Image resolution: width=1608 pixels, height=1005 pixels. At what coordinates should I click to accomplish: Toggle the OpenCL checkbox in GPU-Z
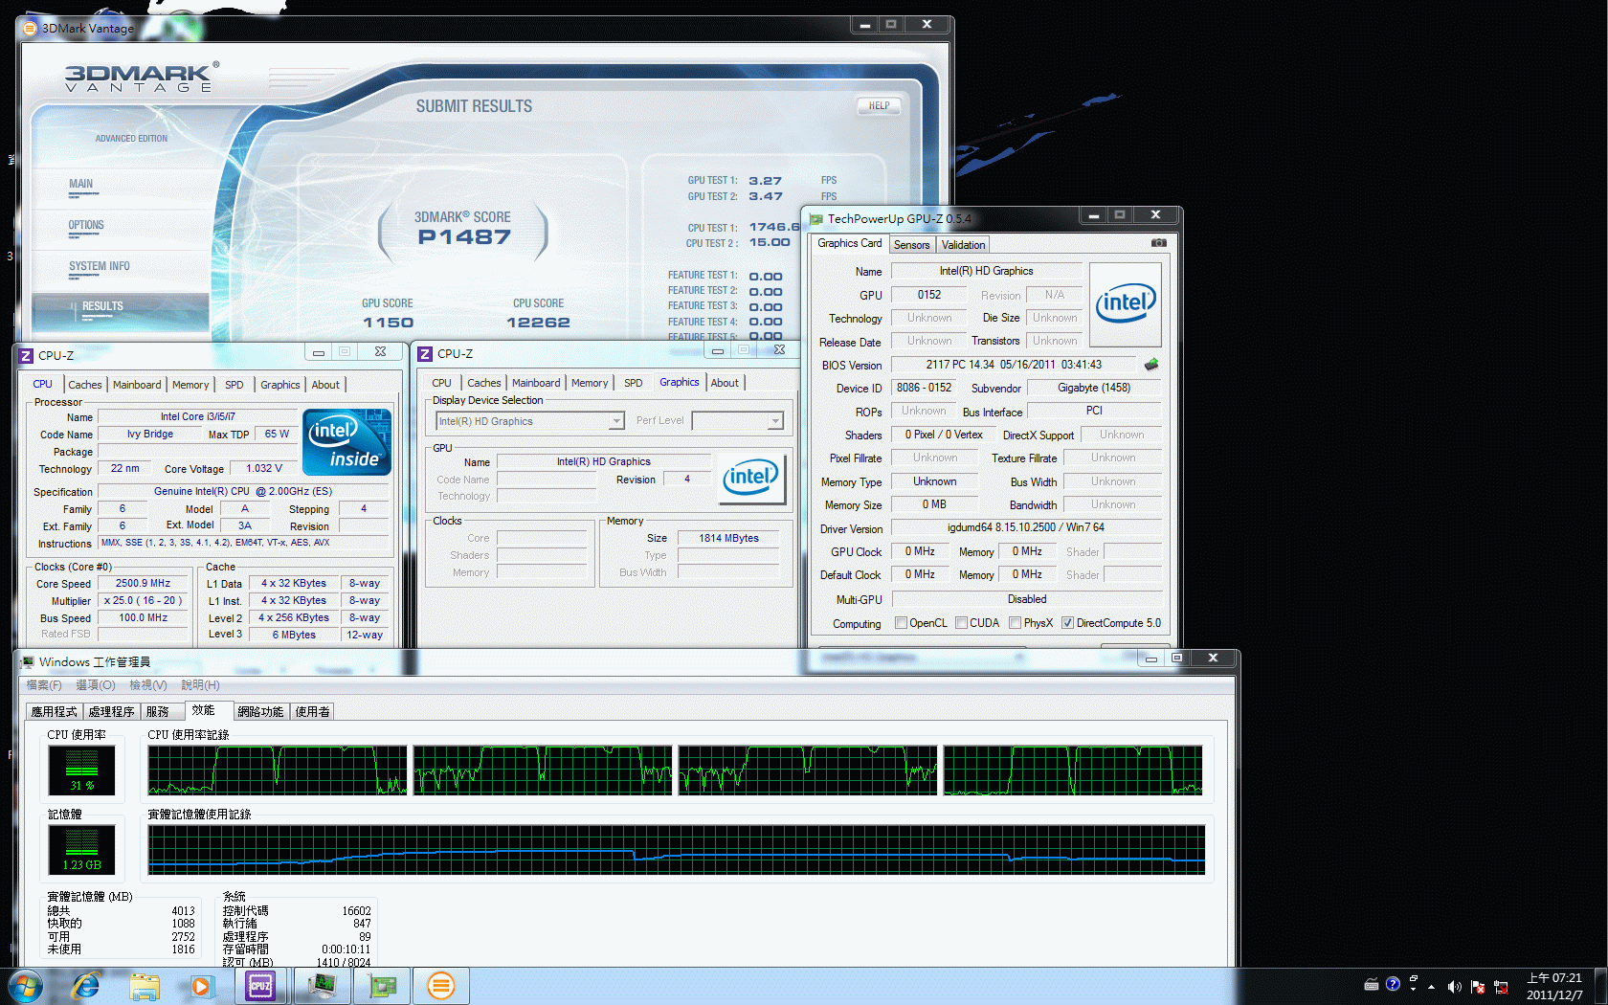(901, 623)
